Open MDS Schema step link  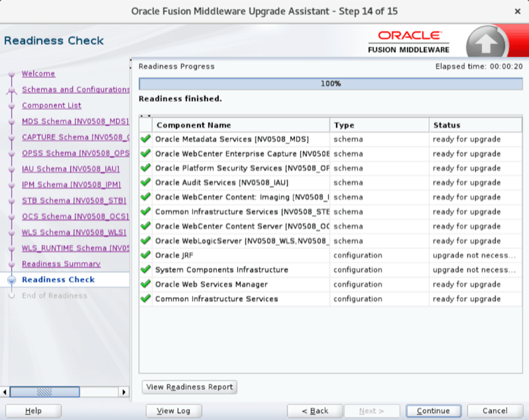coord(75,121)
